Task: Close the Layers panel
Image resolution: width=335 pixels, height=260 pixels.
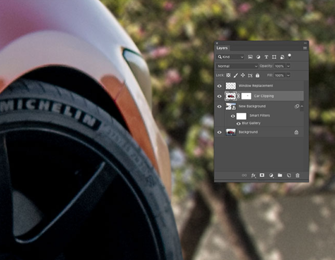Action: tap(217, 43)
